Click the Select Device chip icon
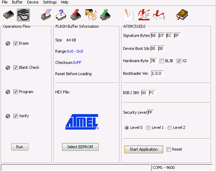Image resolution: width=216 pixels, height=171 pixels. click(x=8, y=15)
